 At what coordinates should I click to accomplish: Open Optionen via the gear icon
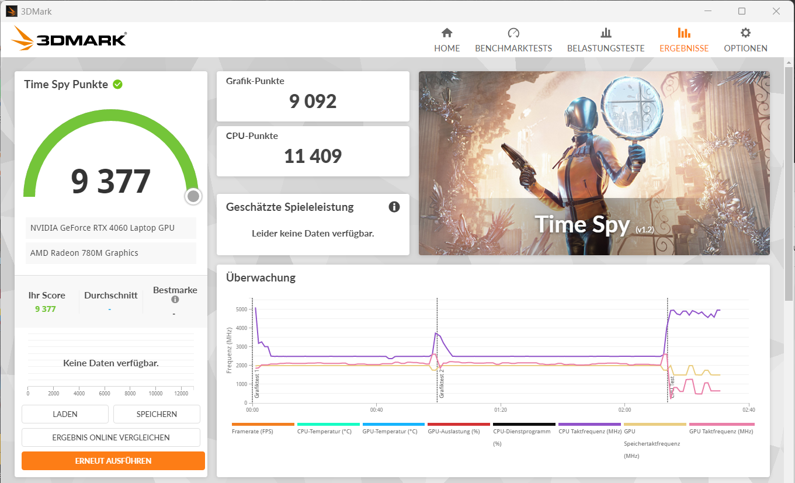(745, 33)
